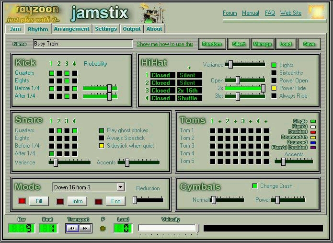Open the Mode dropdown arrow
The image size is (333, 243).
click(x=120, y=187)
